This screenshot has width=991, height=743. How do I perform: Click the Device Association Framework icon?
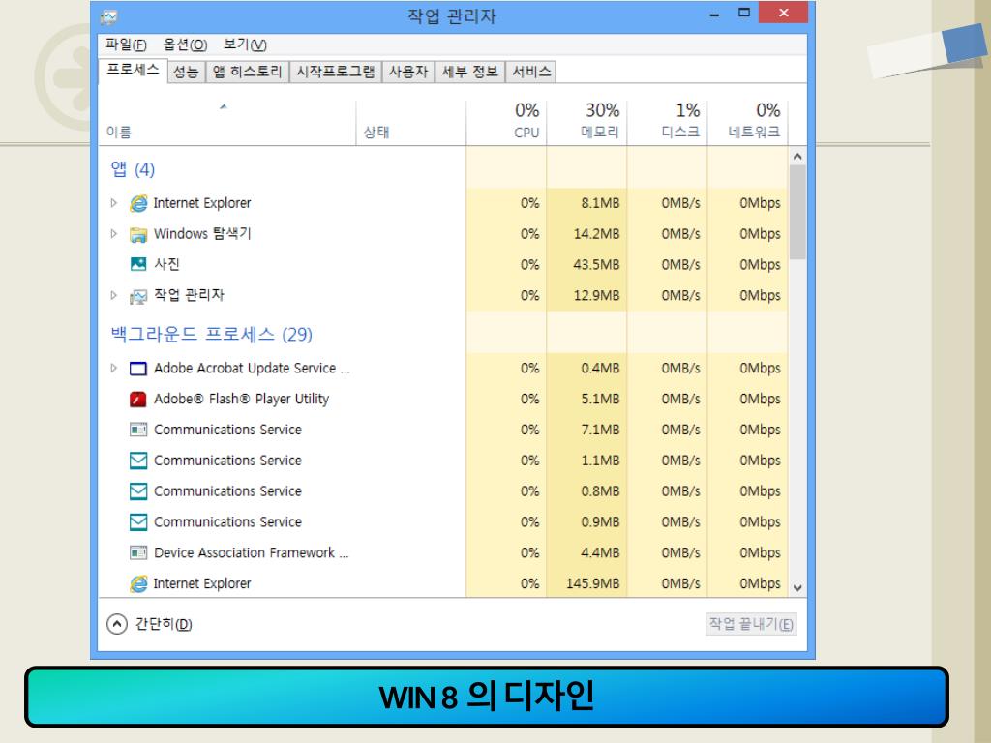click(x=137, y=552)
